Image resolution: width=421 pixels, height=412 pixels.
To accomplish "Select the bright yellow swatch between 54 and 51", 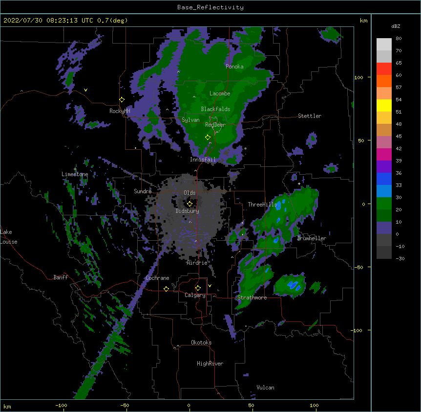I will tap(384, 105).
